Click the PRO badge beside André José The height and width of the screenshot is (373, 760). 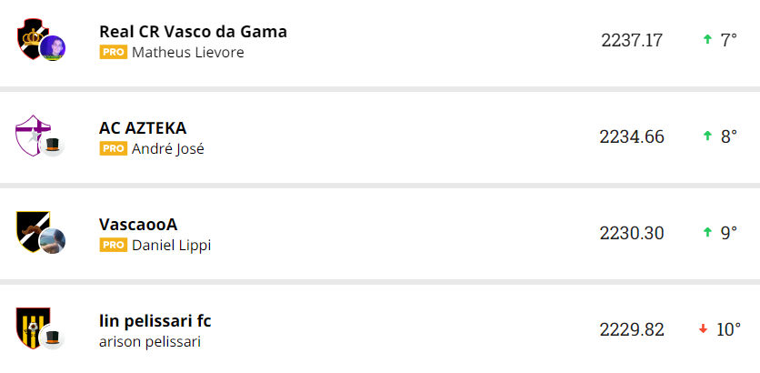[113, 149]
